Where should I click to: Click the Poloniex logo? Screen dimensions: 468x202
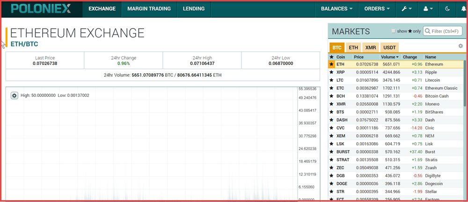pyautogui.click(x=41, y=9)
